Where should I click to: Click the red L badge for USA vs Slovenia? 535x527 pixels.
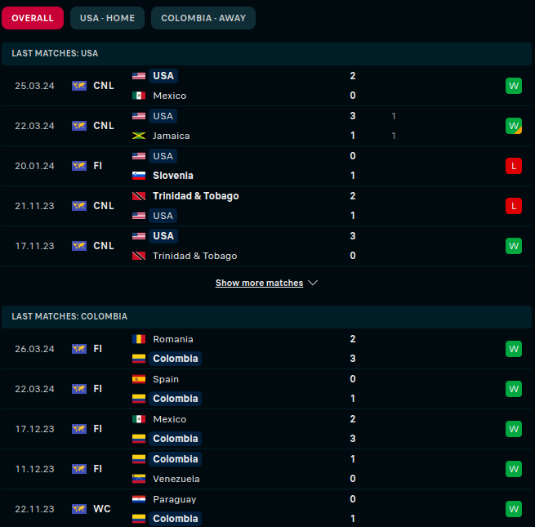[x=513, y=166]
